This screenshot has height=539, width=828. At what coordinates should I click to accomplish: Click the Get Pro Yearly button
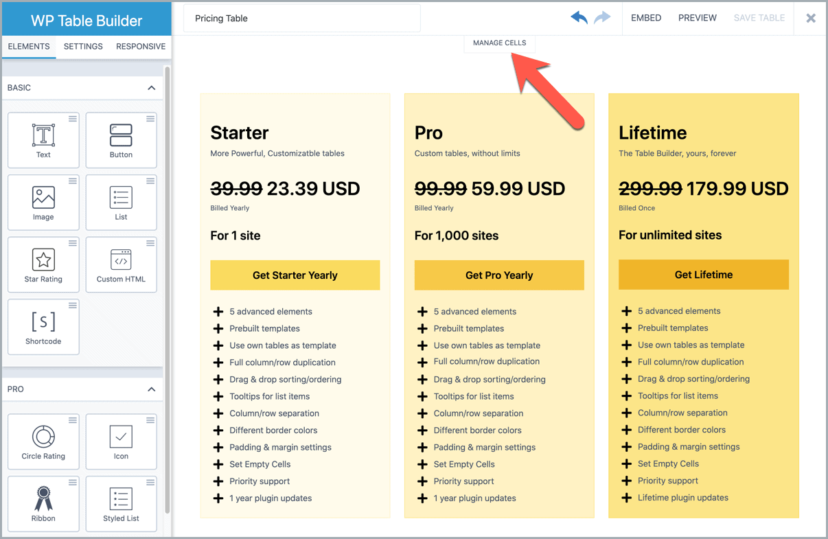499,275
